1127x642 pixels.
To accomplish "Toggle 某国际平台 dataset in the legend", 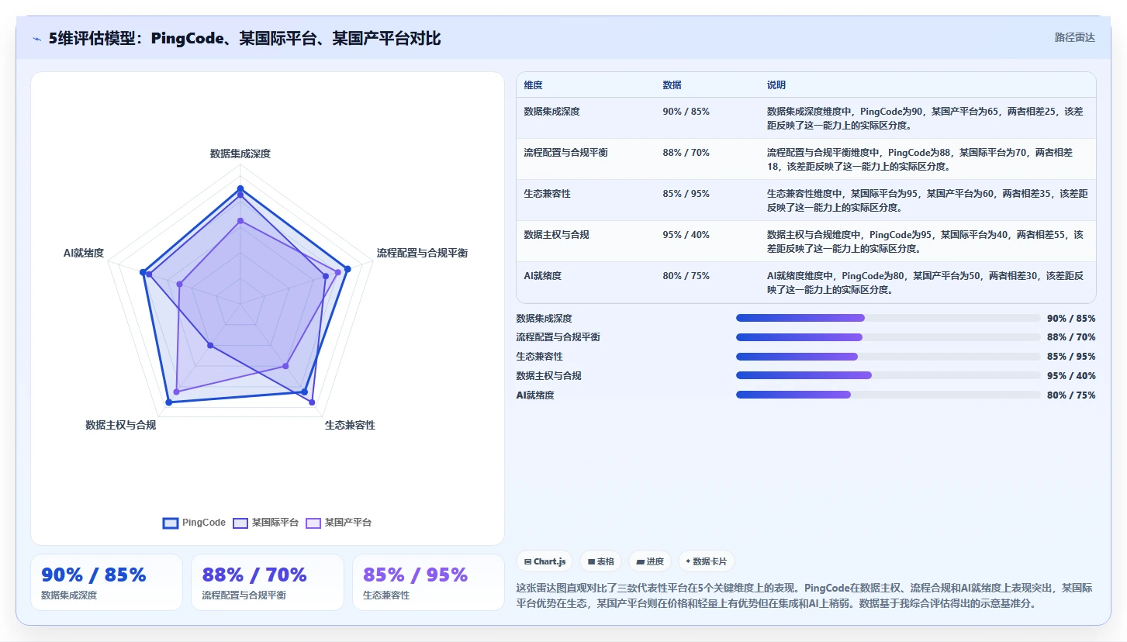I will point(266,523).
